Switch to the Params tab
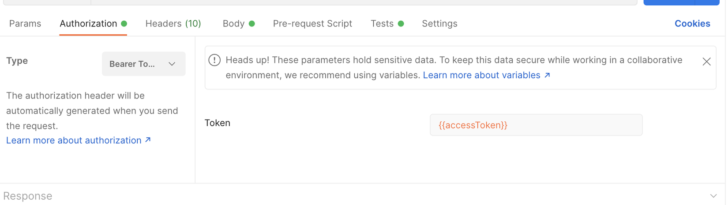Viewport: 728px width, 205px height. click(25, 24)
